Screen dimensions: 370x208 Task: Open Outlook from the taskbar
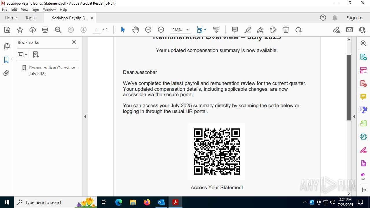point(161,202)
